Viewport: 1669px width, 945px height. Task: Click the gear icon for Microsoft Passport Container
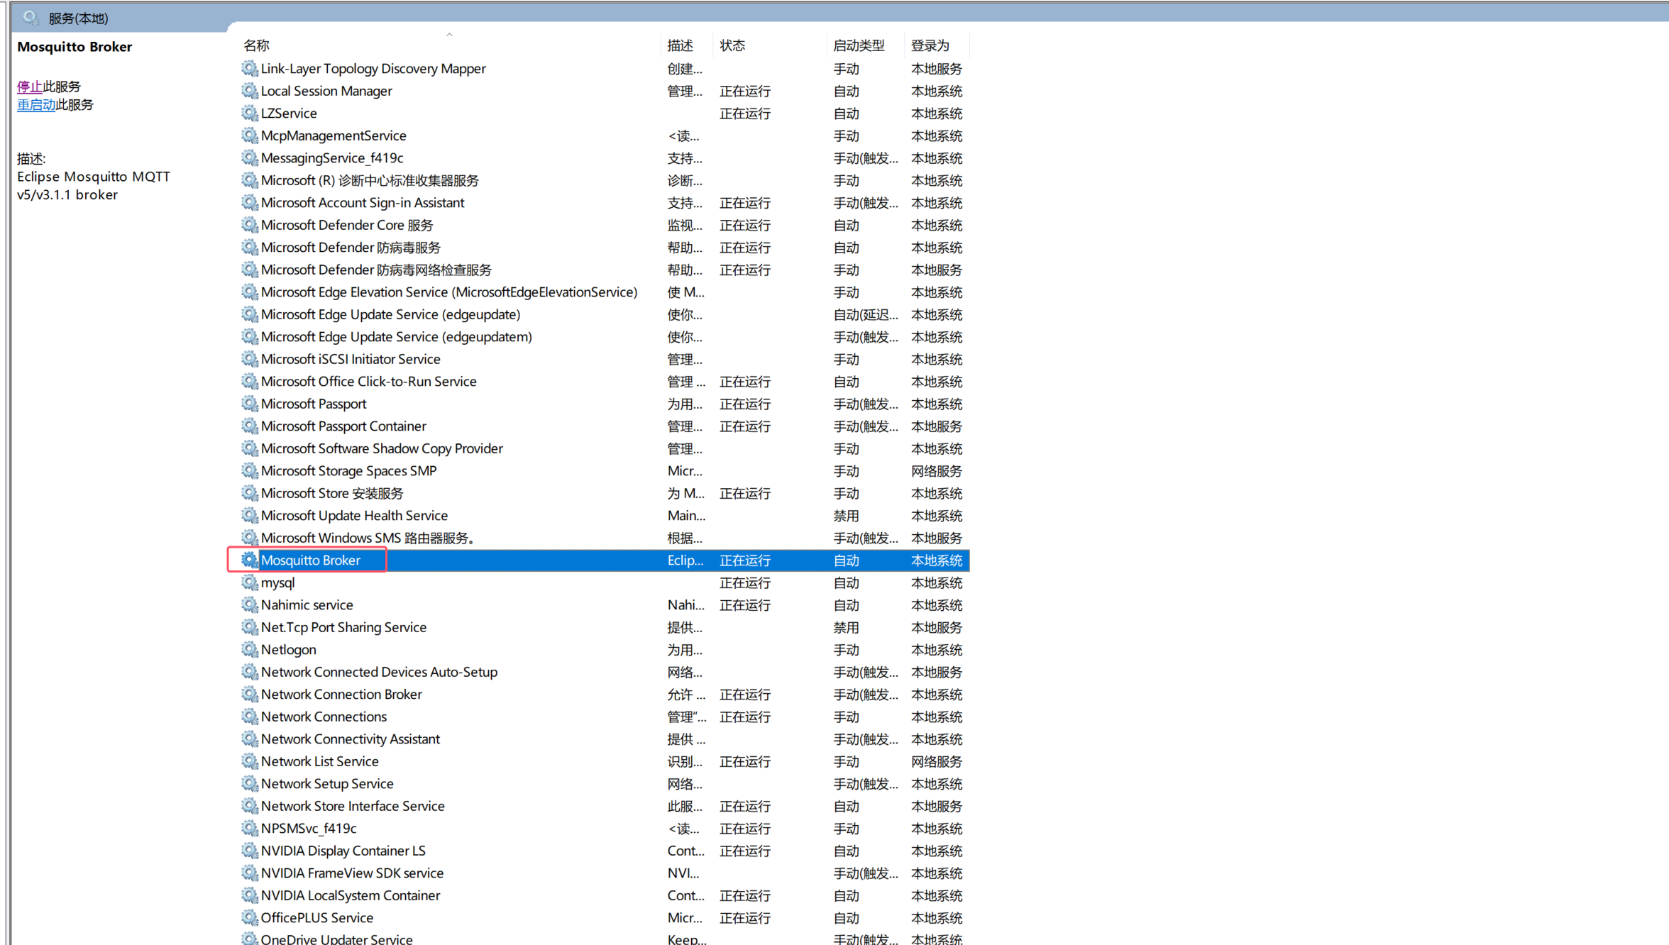pos(249,426)
